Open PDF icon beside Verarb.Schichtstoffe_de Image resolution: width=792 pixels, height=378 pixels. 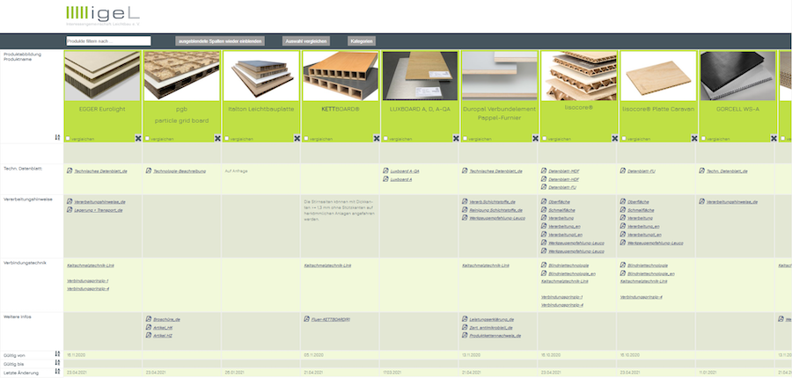click(465, 201)
